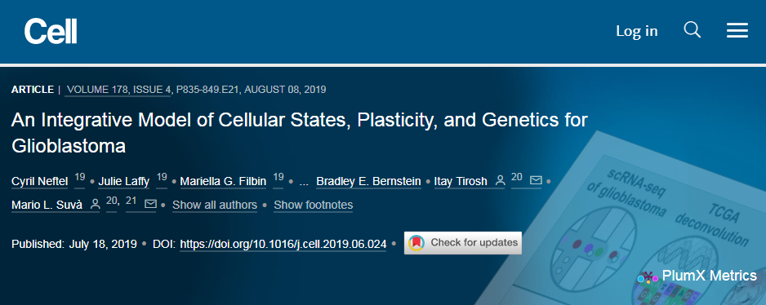Image resolution: width=766 pixels, height=305 pixels.
Task: Open author Bradley E. Bernstein
Action: coord(368,182)
